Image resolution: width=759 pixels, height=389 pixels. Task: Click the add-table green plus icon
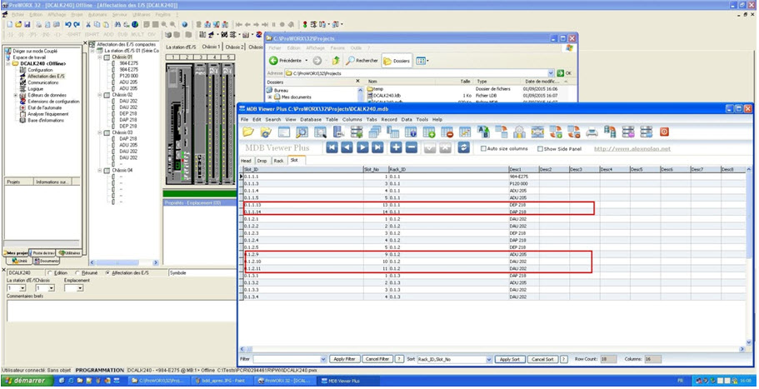click(x=428, y=132)
